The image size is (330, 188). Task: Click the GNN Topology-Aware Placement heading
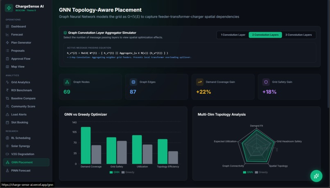100,10
